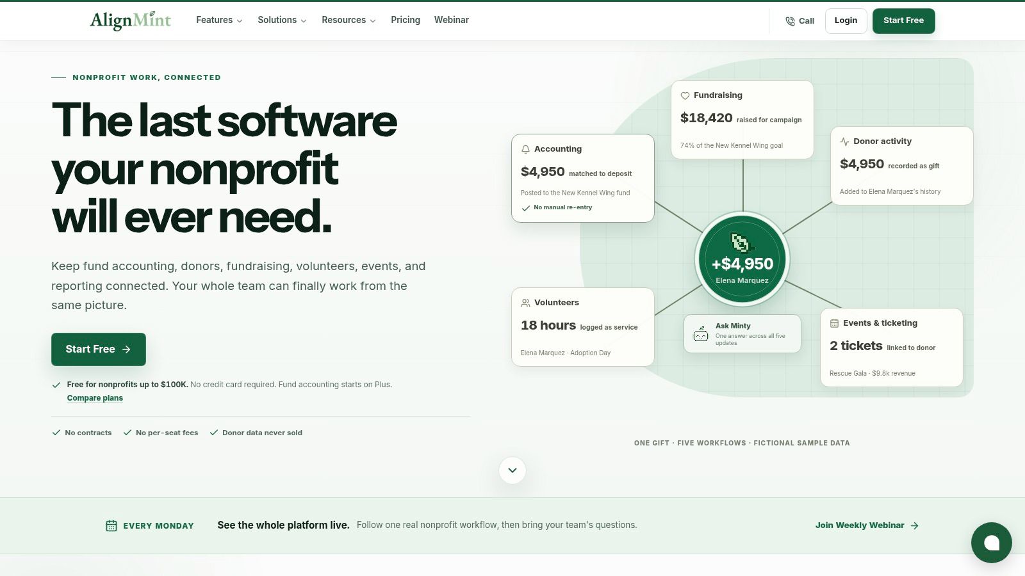Click the AlignMint logo
The image size is (1025, 576).
coord(131,20)
